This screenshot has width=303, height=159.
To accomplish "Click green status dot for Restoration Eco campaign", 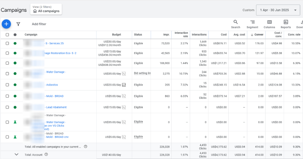I will 15,53.
